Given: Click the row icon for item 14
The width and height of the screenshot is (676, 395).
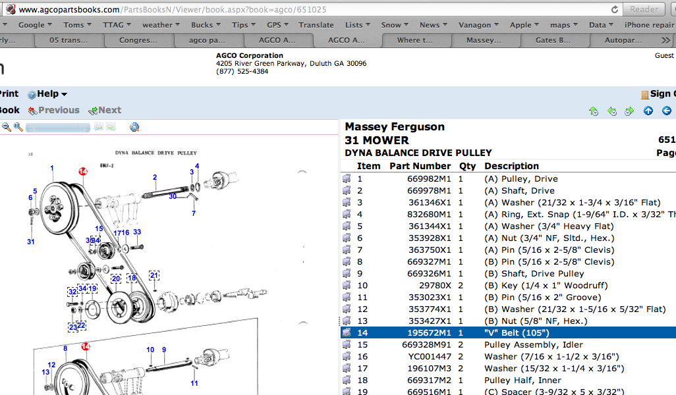Looking at the screenshot, I should [x=347, y=332].
